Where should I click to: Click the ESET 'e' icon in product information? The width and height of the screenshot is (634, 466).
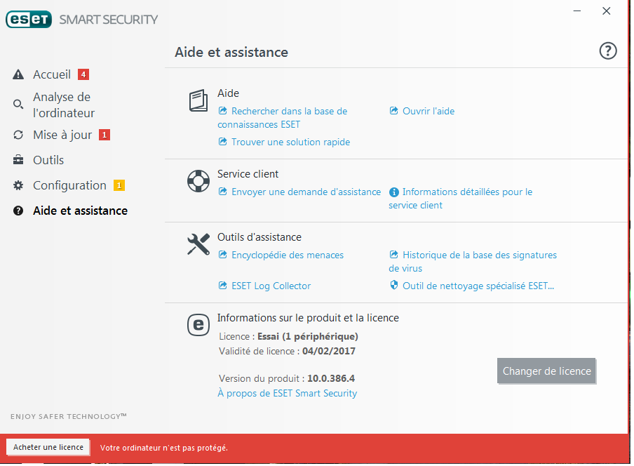(198, 325)
